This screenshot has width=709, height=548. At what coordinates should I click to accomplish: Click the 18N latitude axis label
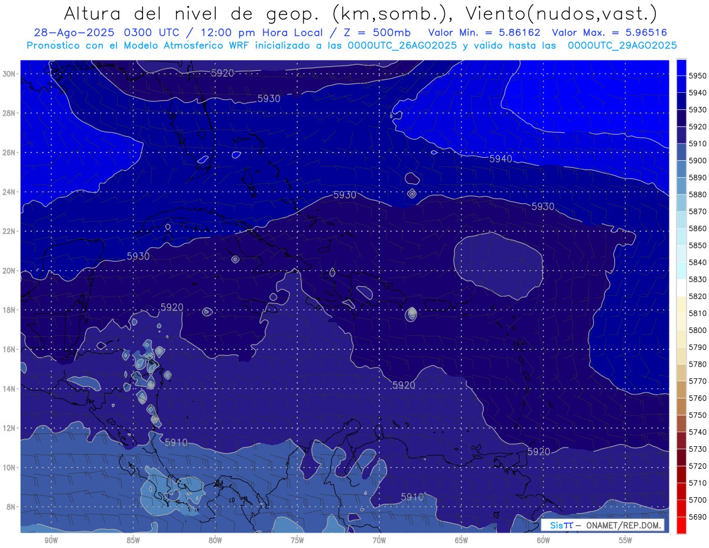click(x=10, y=310)
